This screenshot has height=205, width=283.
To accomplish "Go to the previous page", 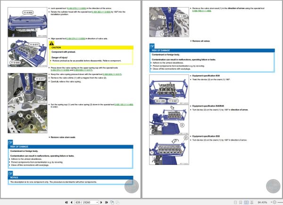I will (x=72, y=203).
